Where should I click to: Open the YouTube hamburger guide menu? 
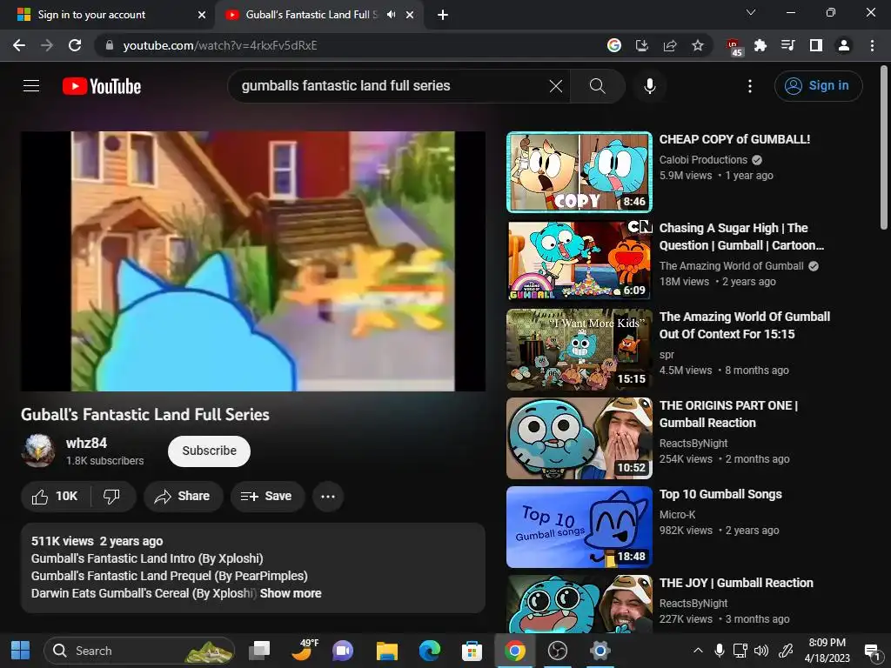(31, 86)
